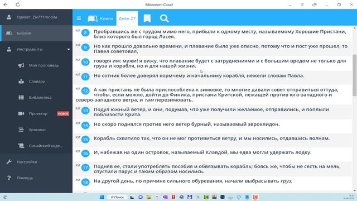
Task: Click verse text "Корабль схватило так"
Action: click(122, 138)
